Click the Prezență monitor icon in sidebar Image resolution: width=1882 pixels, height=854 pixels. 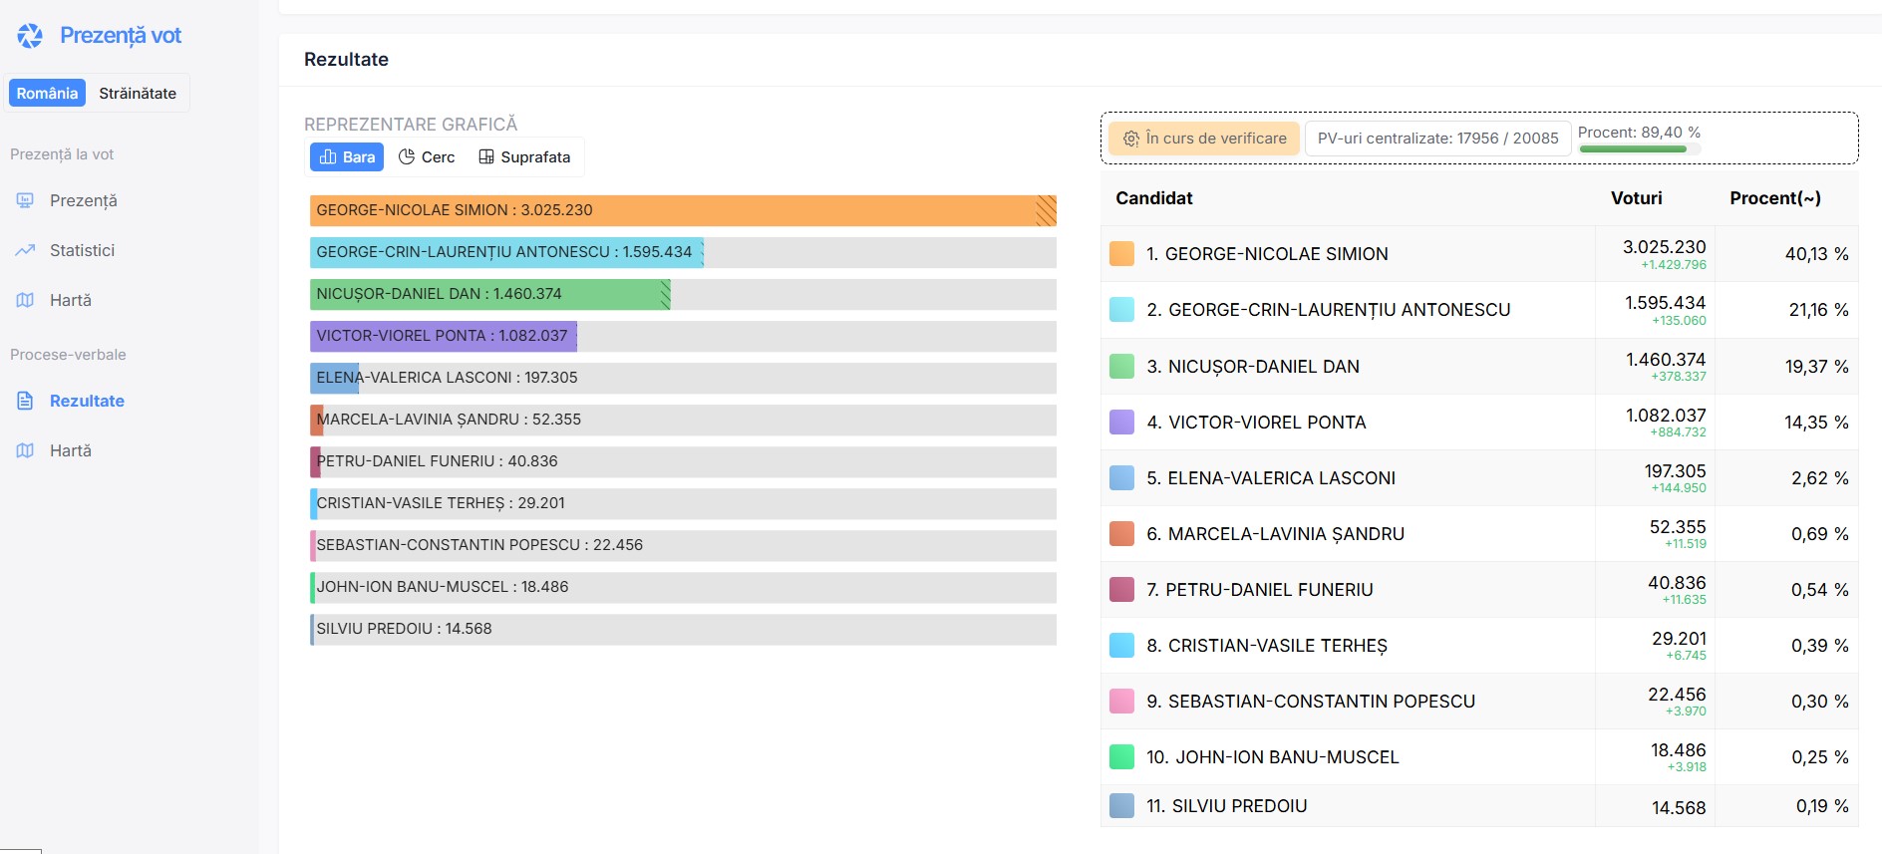(x=25, y=200)
